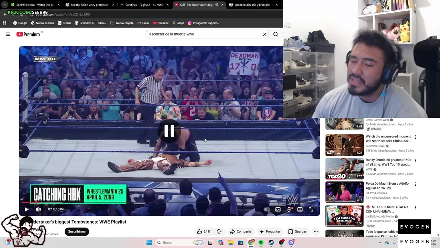Switch to theater mode view
The height and width of the screenshot is (248, 440).
[x=300, y=209]
